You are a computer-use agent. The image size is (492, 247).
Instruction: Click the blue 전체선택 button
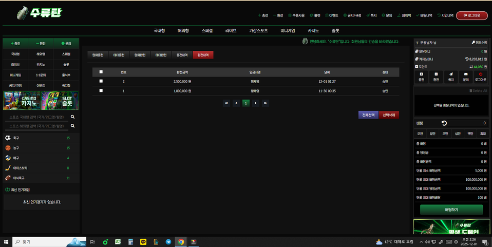pos(368,115)
